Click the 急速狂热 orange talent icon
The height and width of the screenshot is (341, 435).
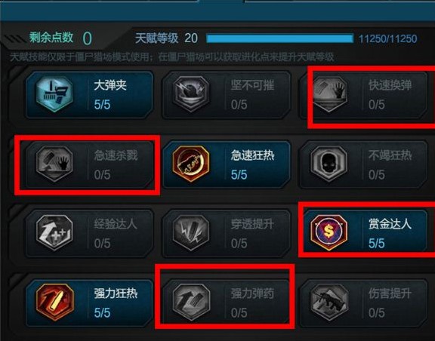coord(191,164)
